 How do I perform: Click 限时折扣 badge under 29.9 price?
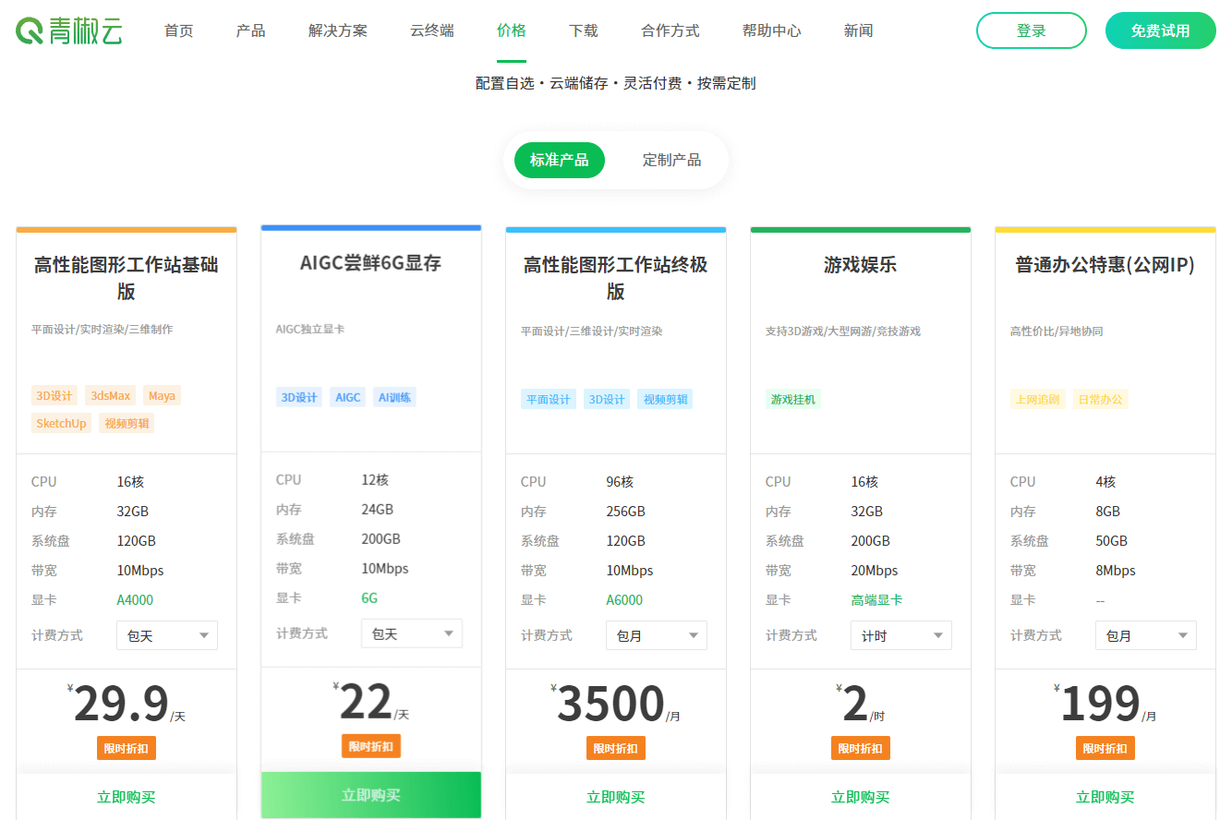(x=127, y=748)
